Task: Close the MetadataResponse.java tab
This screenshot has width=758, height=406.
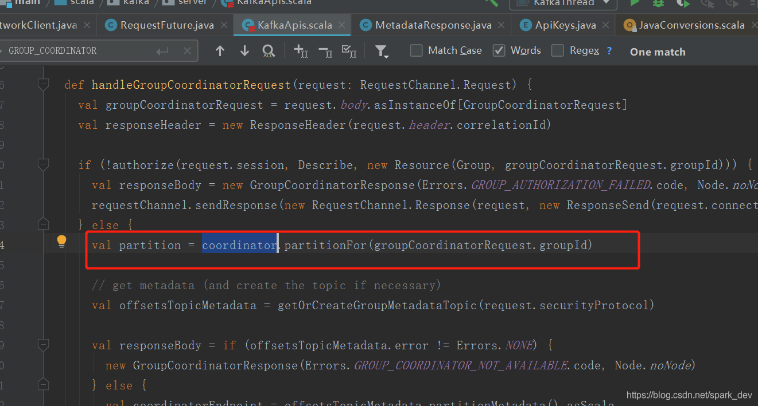Action: click(502, 25)
